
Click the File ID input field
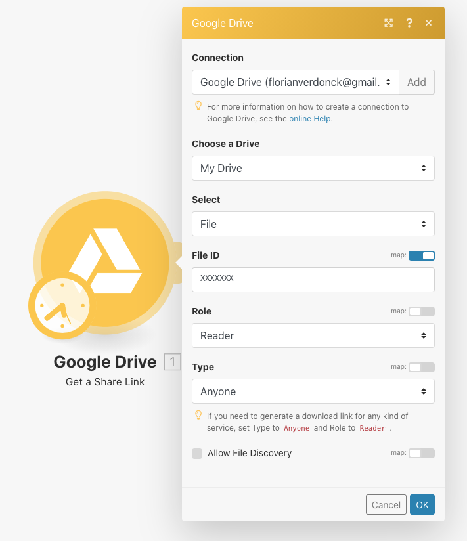point(313,280)
